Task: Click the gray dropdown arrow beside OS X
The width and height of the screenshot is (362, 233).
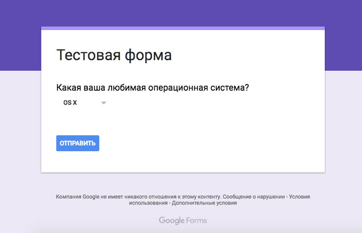Action: [x=104, y=103]
